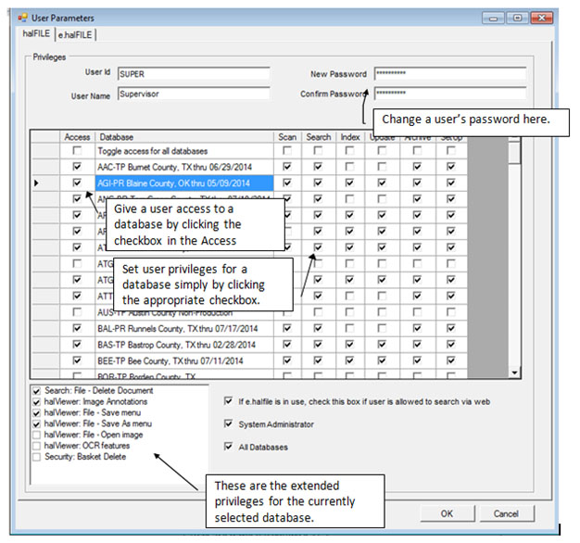Image resolution: width=580 pixels, height=543 pixels.
Task: Uncheck the All Databases checkbox
Action: (229, 447)
